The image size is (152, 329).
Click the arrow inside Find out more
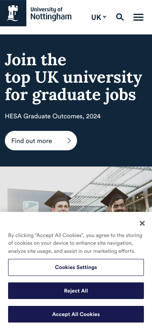click(69, 141)
